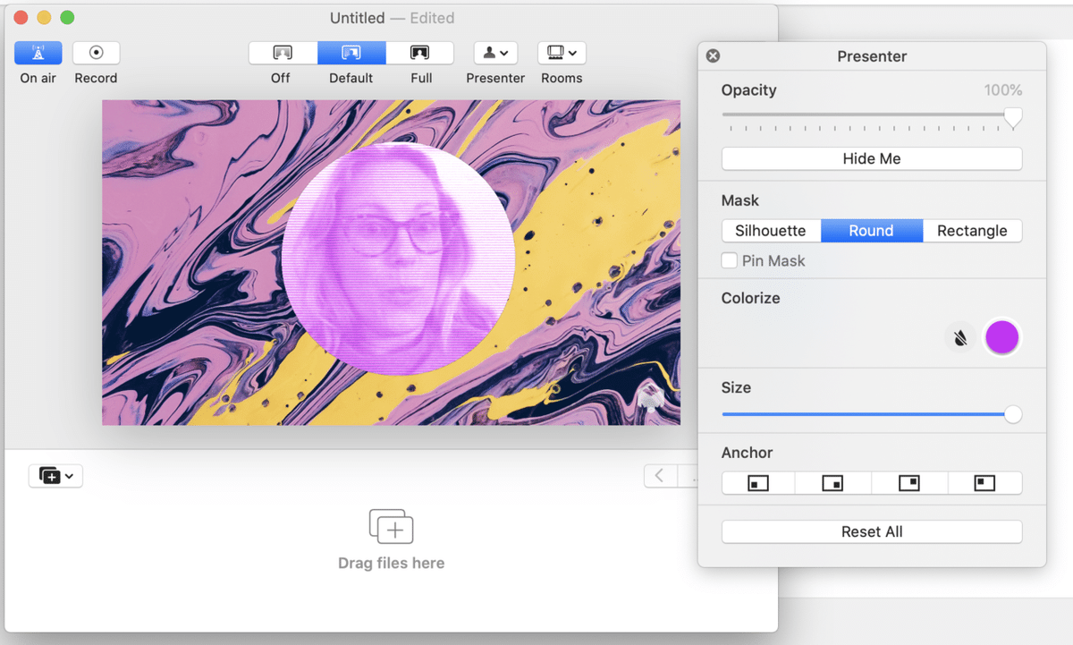This screenshot has height=645, width=1073.
Task: Switch presenter mode to Full
Action: click(420, 53)
